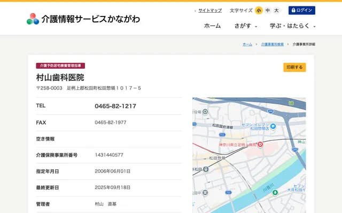342x213 pixels.
Task: Set text size to 小
Action: (259, 11)
